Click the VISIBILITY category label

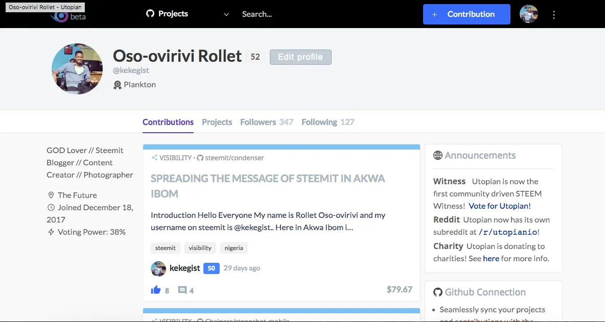[x=176, y=158]
